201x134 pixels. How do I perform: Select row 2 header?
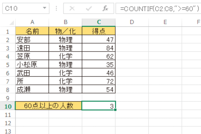(x=8, y=39)
